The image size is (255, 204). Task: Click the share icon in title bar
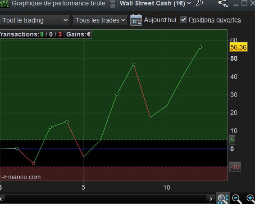pos(223,3)
